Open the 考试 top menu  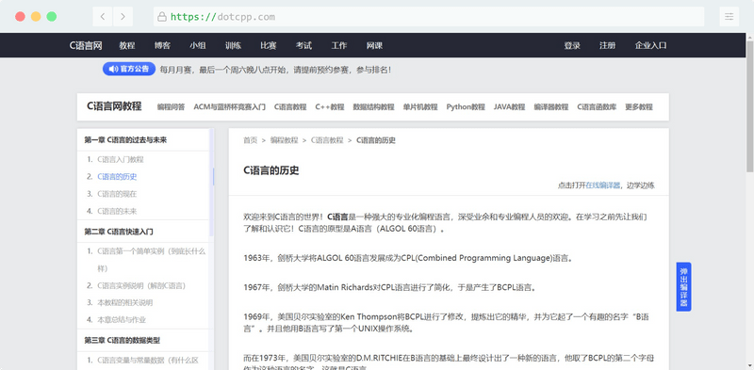click(x=303, y=45)
